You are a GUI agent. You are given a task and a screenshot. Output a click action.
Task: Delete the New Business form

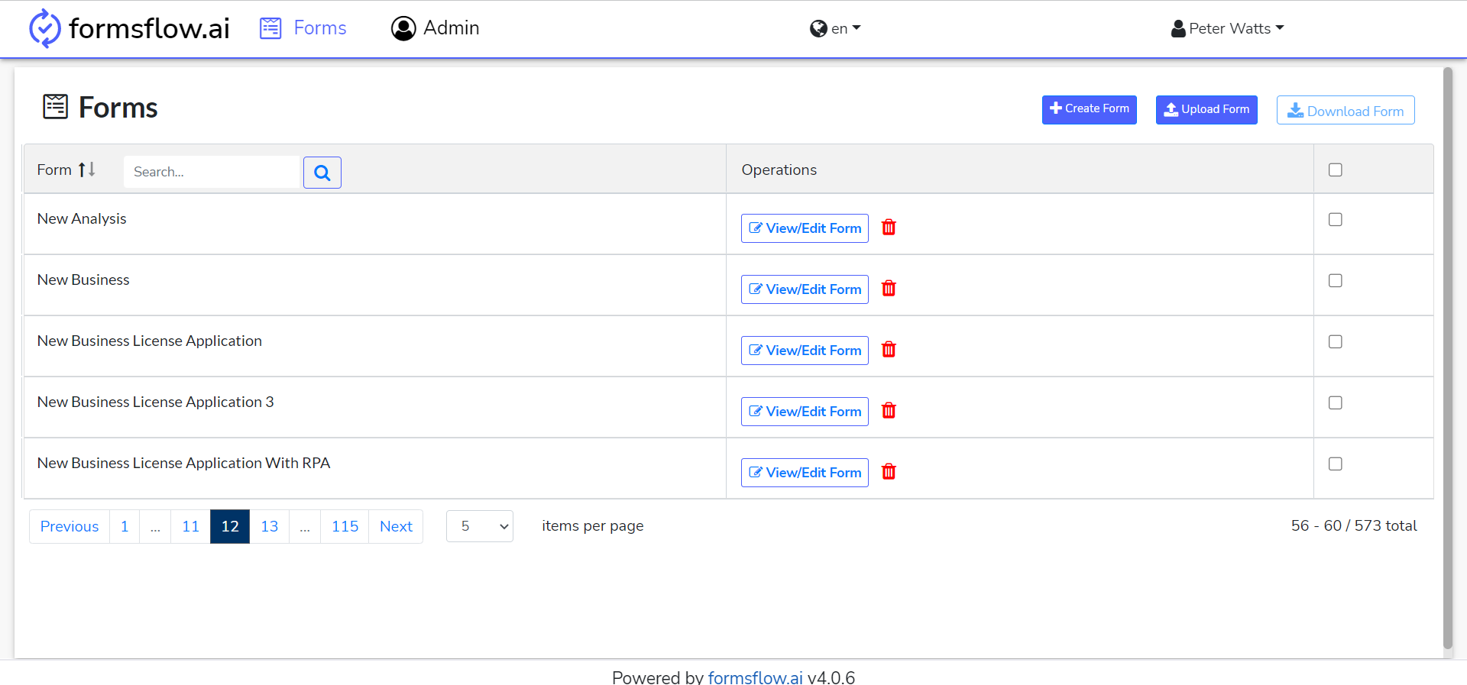(889, 289)
